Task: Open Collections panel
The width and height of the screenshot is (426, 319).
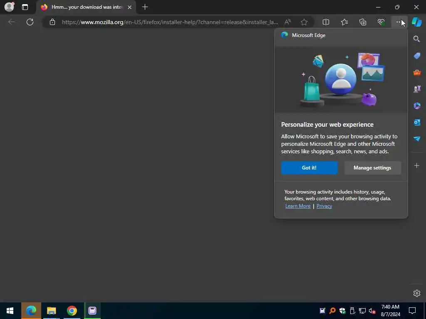Action: pyautogui.click(x=363, y=22)
